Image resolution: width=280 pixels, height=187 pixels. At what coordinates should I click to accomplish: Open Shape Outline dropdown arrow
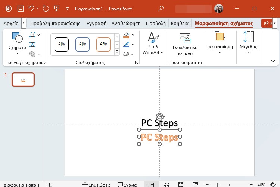click(x=133, y=45)
